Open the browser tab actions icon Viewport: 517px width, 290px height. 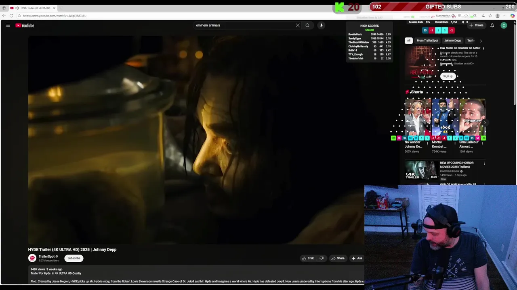[x=4, y=8]
